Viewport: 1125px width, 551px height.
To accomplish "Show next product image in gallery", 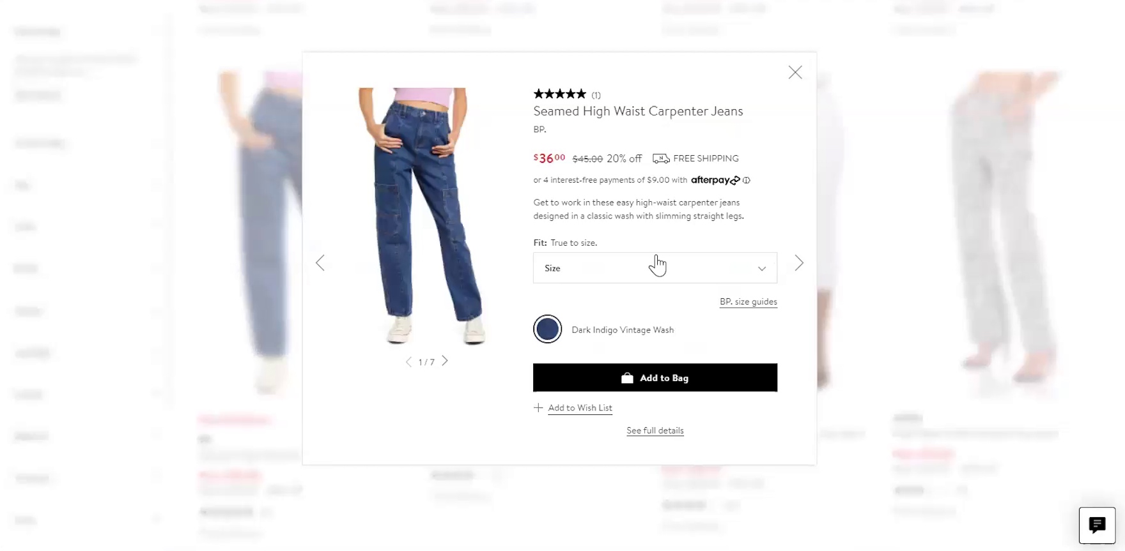I will click(x=445, y=361).
